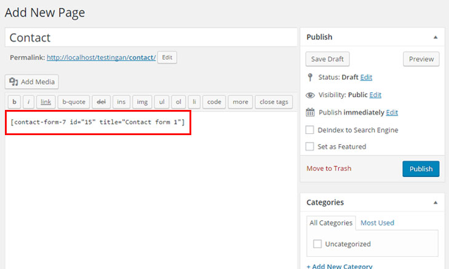
Task: Click the italic 'i' quicktag button
Action: tap(28, 102)
